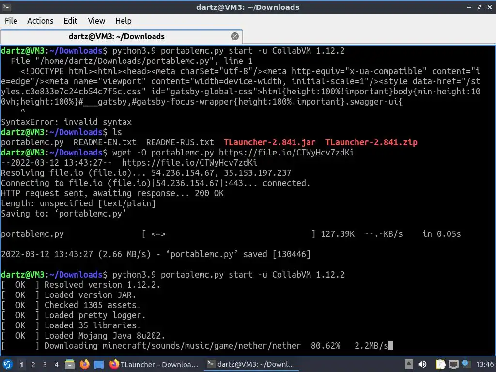
Task: Click the 'Checked 1305 assets.' line
Action: click(93, 305)
